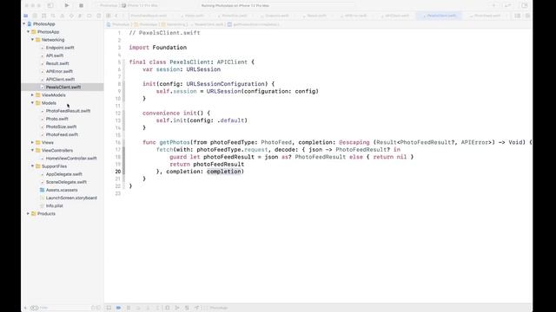Show only recent files in navigator
The image size is (556, 312).
[94, 308]
